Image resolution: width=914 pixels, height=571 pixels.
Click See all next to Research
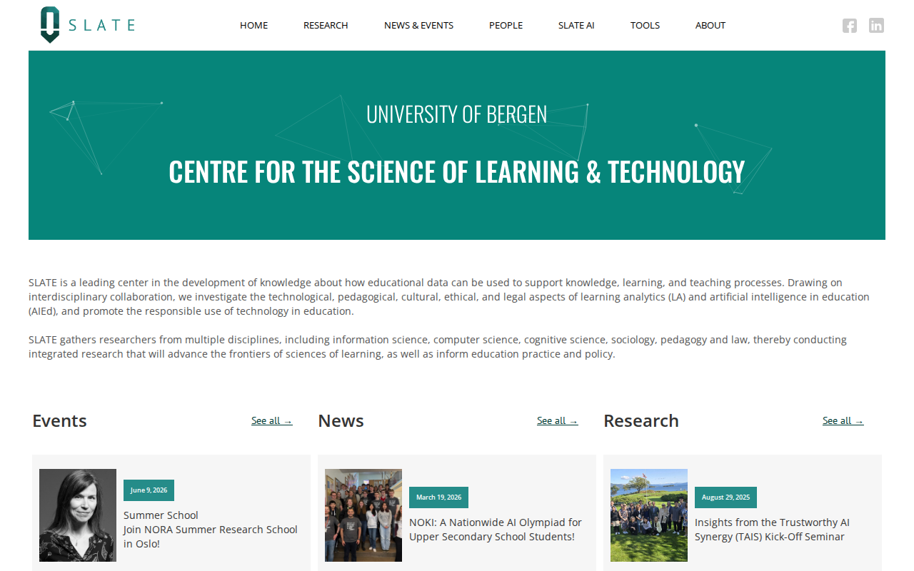(x=843, y=420)
